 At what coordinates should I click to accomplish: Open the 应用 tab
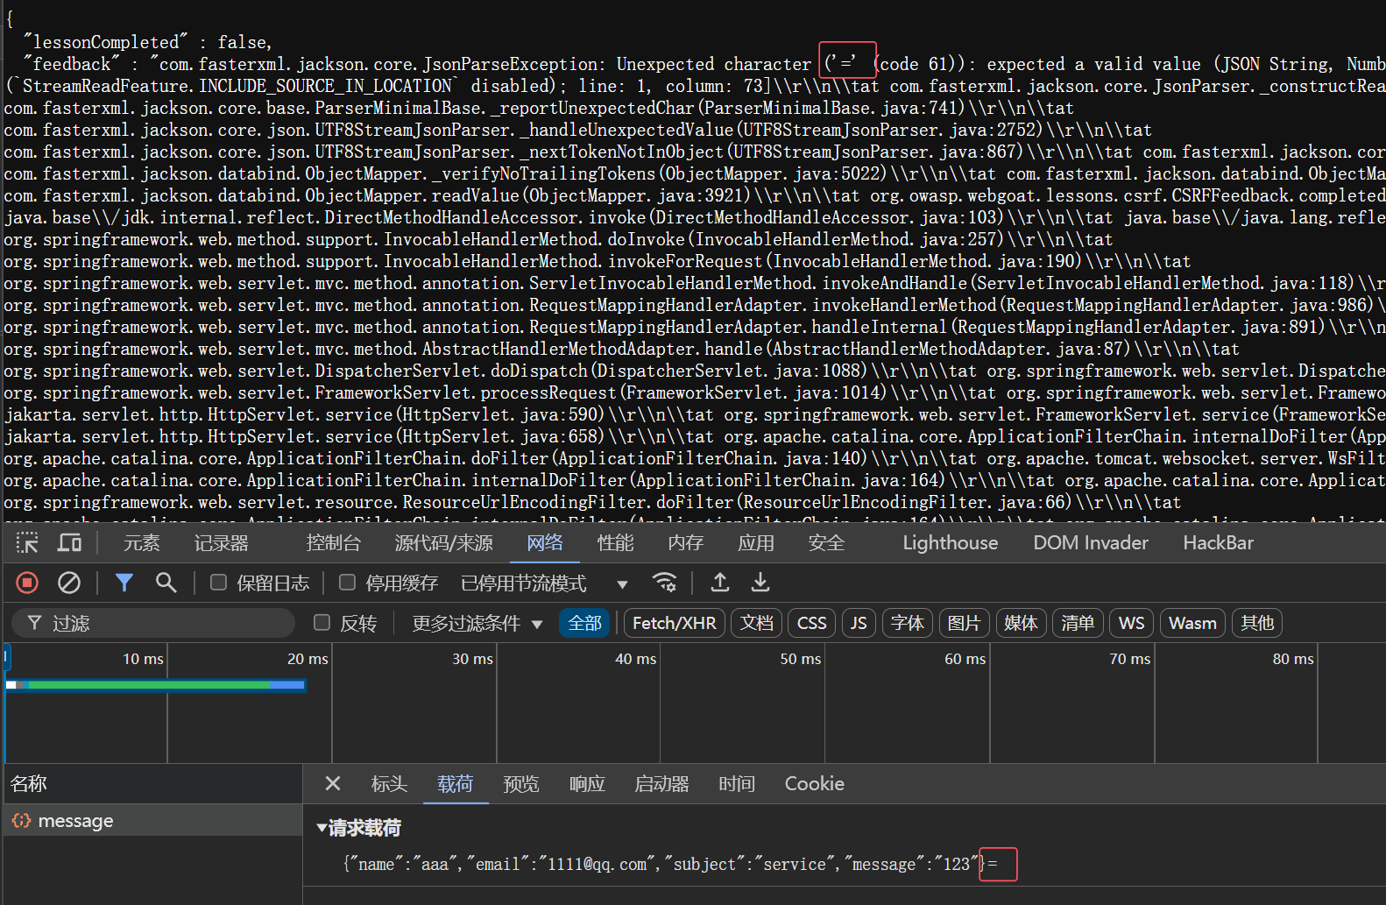pos(756,543)
